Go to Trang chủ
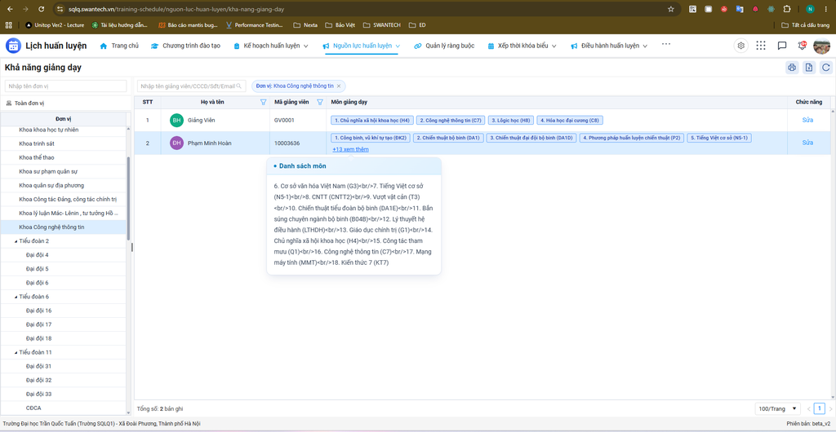Image resolution: width=836 pixels, height=432 pixels. [119, 46]
